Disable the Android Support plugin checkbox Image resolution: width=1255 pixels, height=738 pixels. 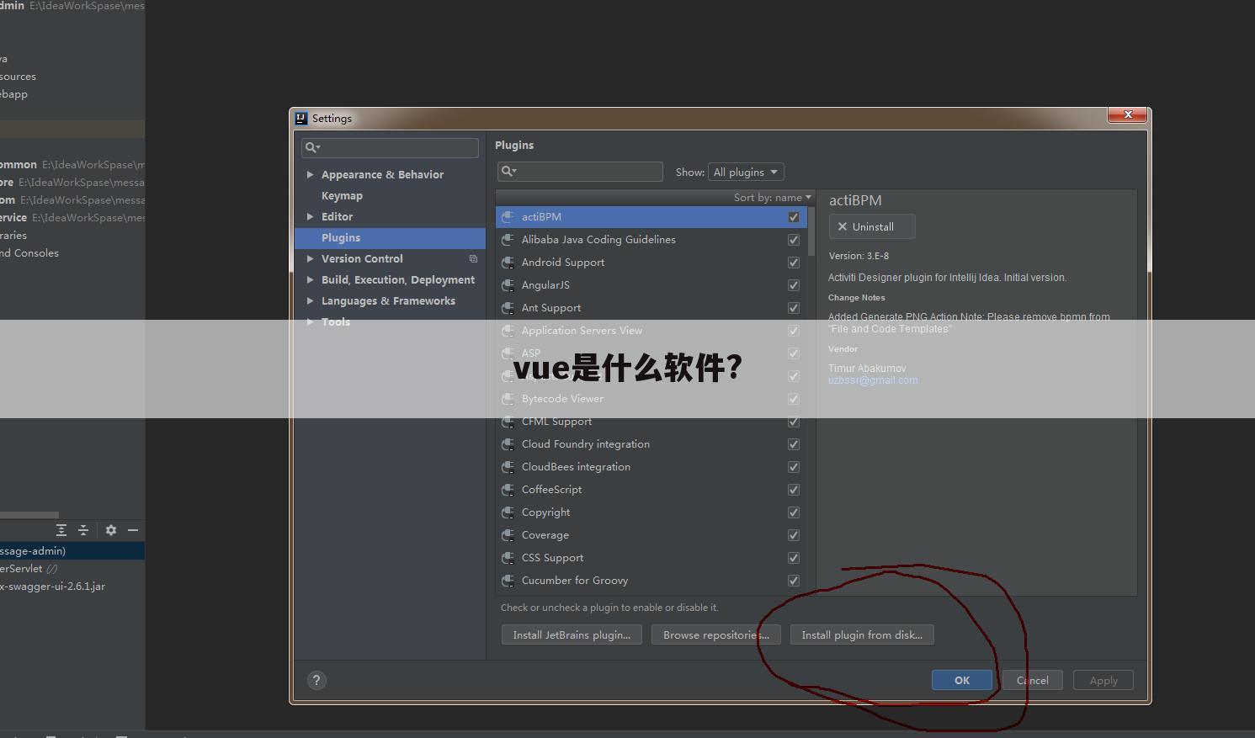793,262
